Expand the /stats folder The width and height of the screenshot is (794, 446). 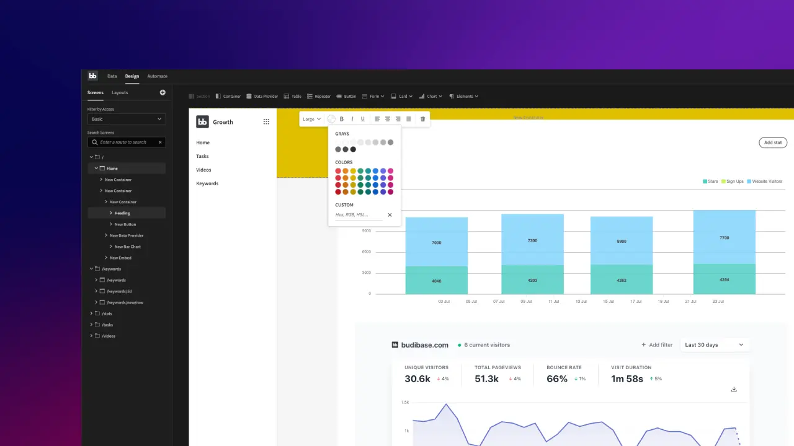tap(91, 313)
